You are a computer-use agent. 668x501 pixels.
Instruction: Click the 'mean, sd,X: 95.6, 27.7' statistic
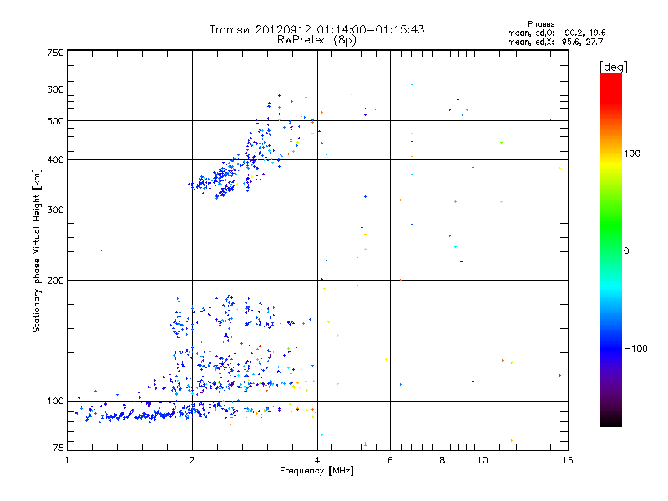[x=555, y=42]
